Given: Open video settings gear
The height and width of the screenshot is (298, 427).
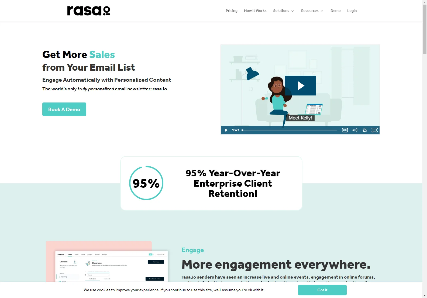Looking at the screenshot, I should click(365, 130).
